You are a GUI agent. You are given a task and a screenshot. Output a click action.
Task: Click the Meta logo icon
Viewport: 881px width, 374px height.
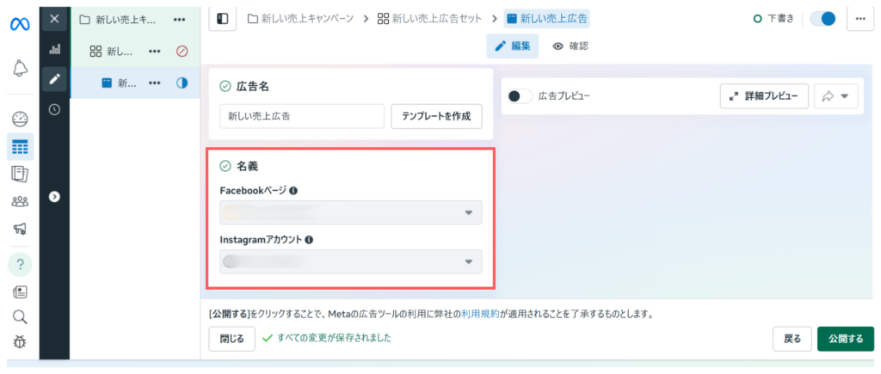[19, 23]
